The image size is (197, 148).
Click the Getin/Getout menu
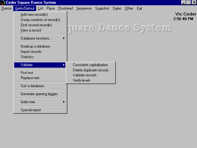pyautogui.click(x=25, y=8)
